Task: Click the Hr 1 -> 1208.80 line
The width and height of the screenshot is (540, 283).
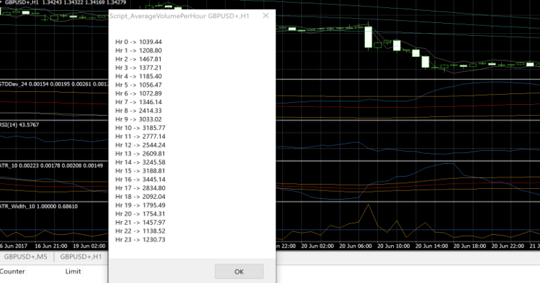Action: point(138,50)
